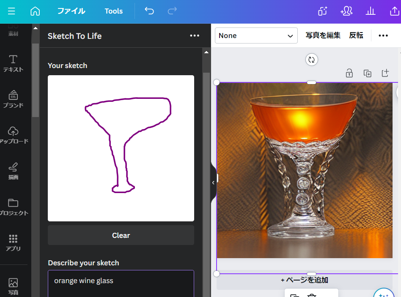Click the sketch drawing canvas
Image resolution: width=401 pixels, height=297 pixels.
pos(121,148)
